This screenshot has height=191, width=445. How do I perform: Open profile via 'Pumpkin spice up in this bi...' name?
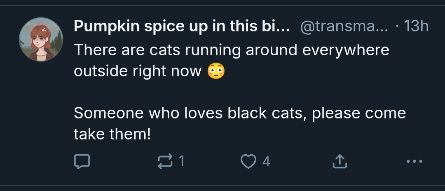pyautogui.click(x=182, y=26)
